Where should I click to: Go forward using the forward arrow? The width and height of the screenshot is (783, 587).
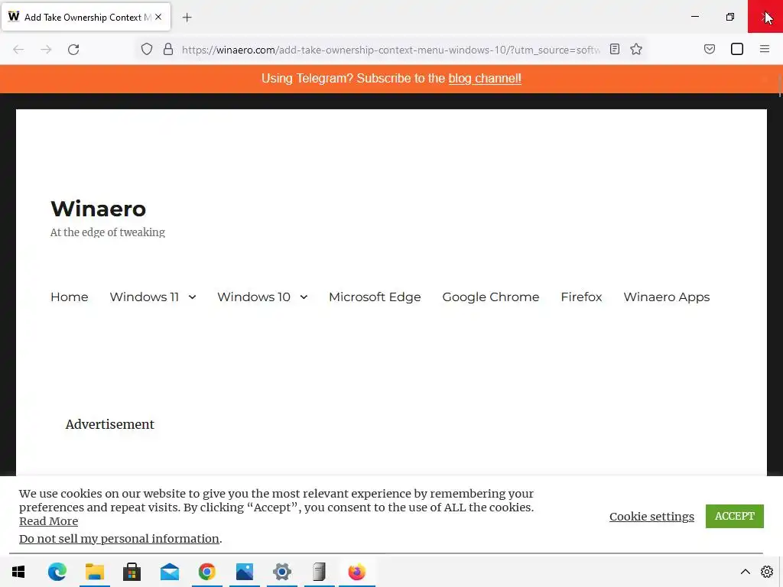click(x=46, y=50)
